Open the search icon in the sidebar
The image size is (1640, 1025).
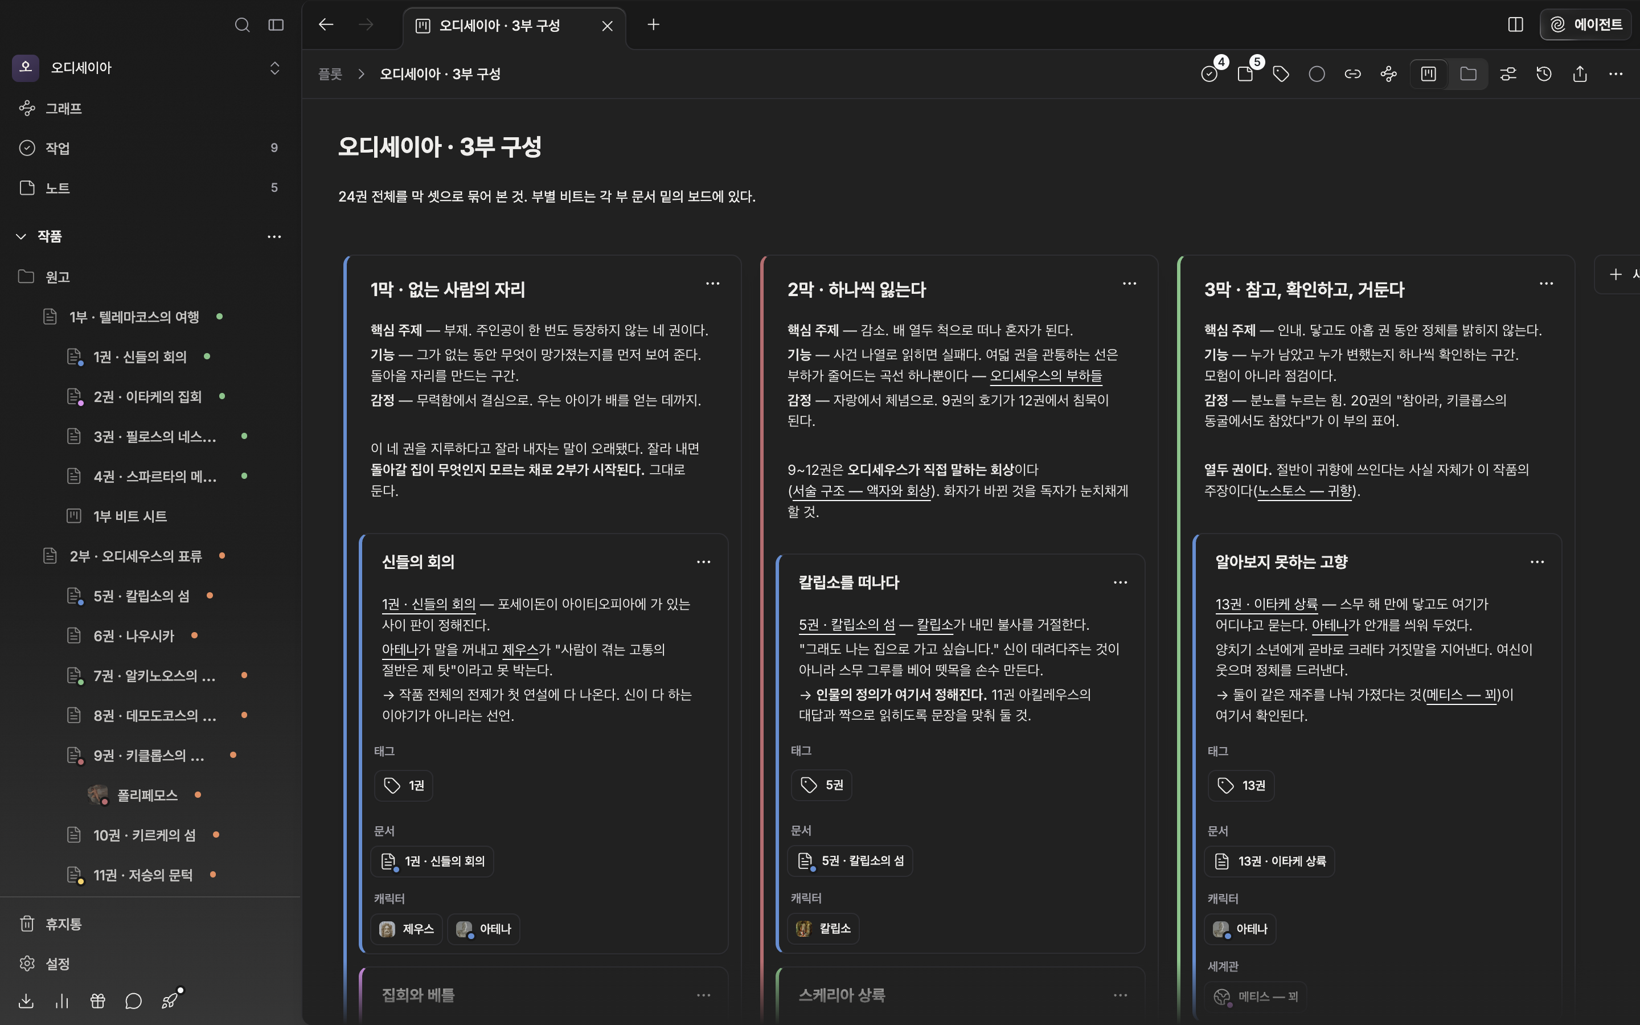pos(242,25)
